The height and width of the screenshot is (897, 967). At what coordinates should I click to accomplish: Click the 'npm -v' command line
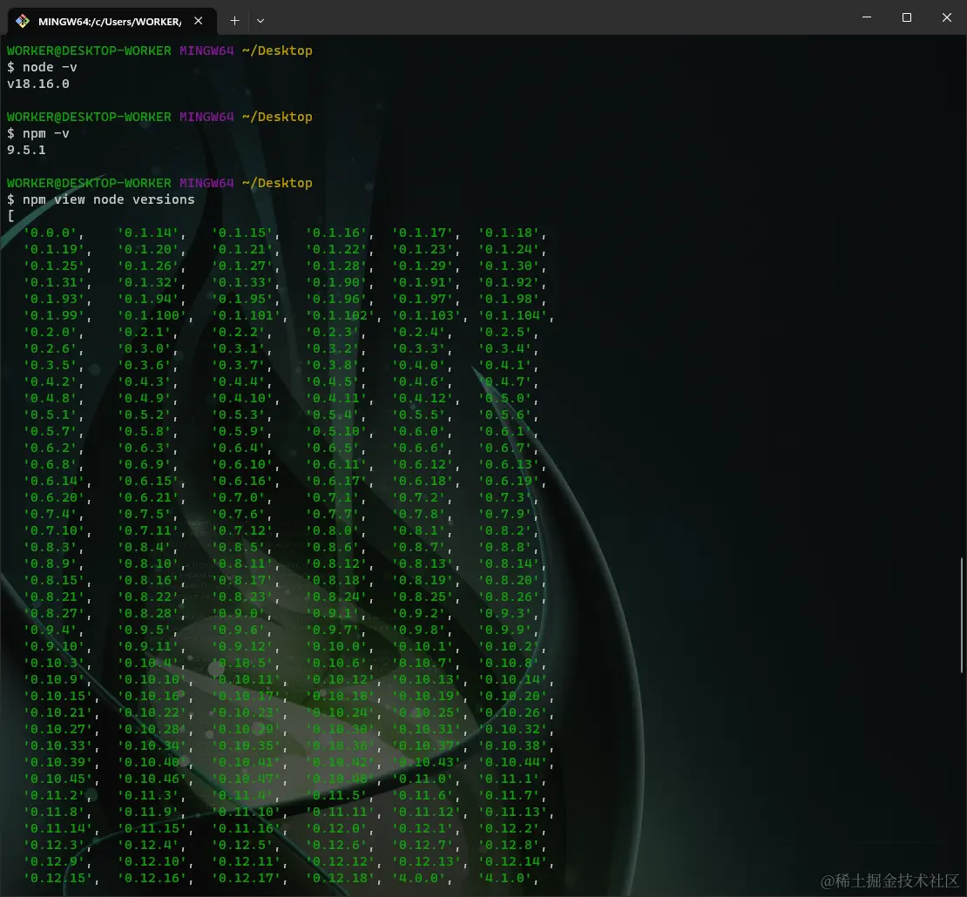pos(46,133)
